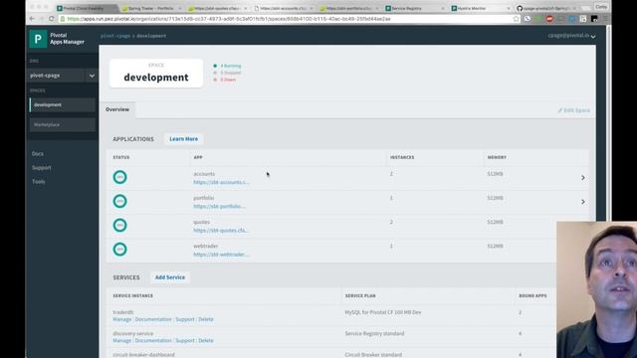637x358 pixels.
Task: Click the '4 Running' status text
Action: point(230,66)
